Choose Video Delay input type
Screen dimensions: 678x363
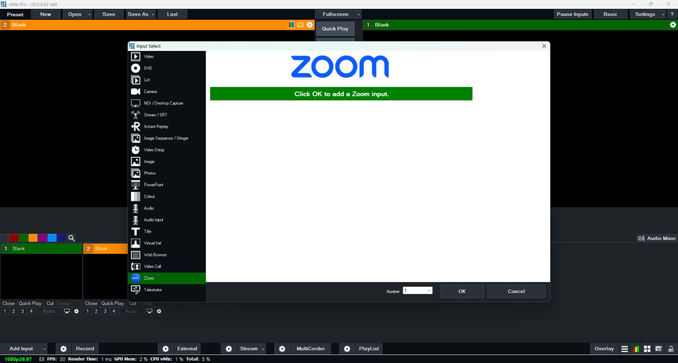(x=167, y=150)
